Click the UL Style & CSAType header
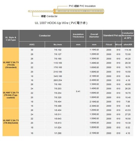 pos(11,39)
